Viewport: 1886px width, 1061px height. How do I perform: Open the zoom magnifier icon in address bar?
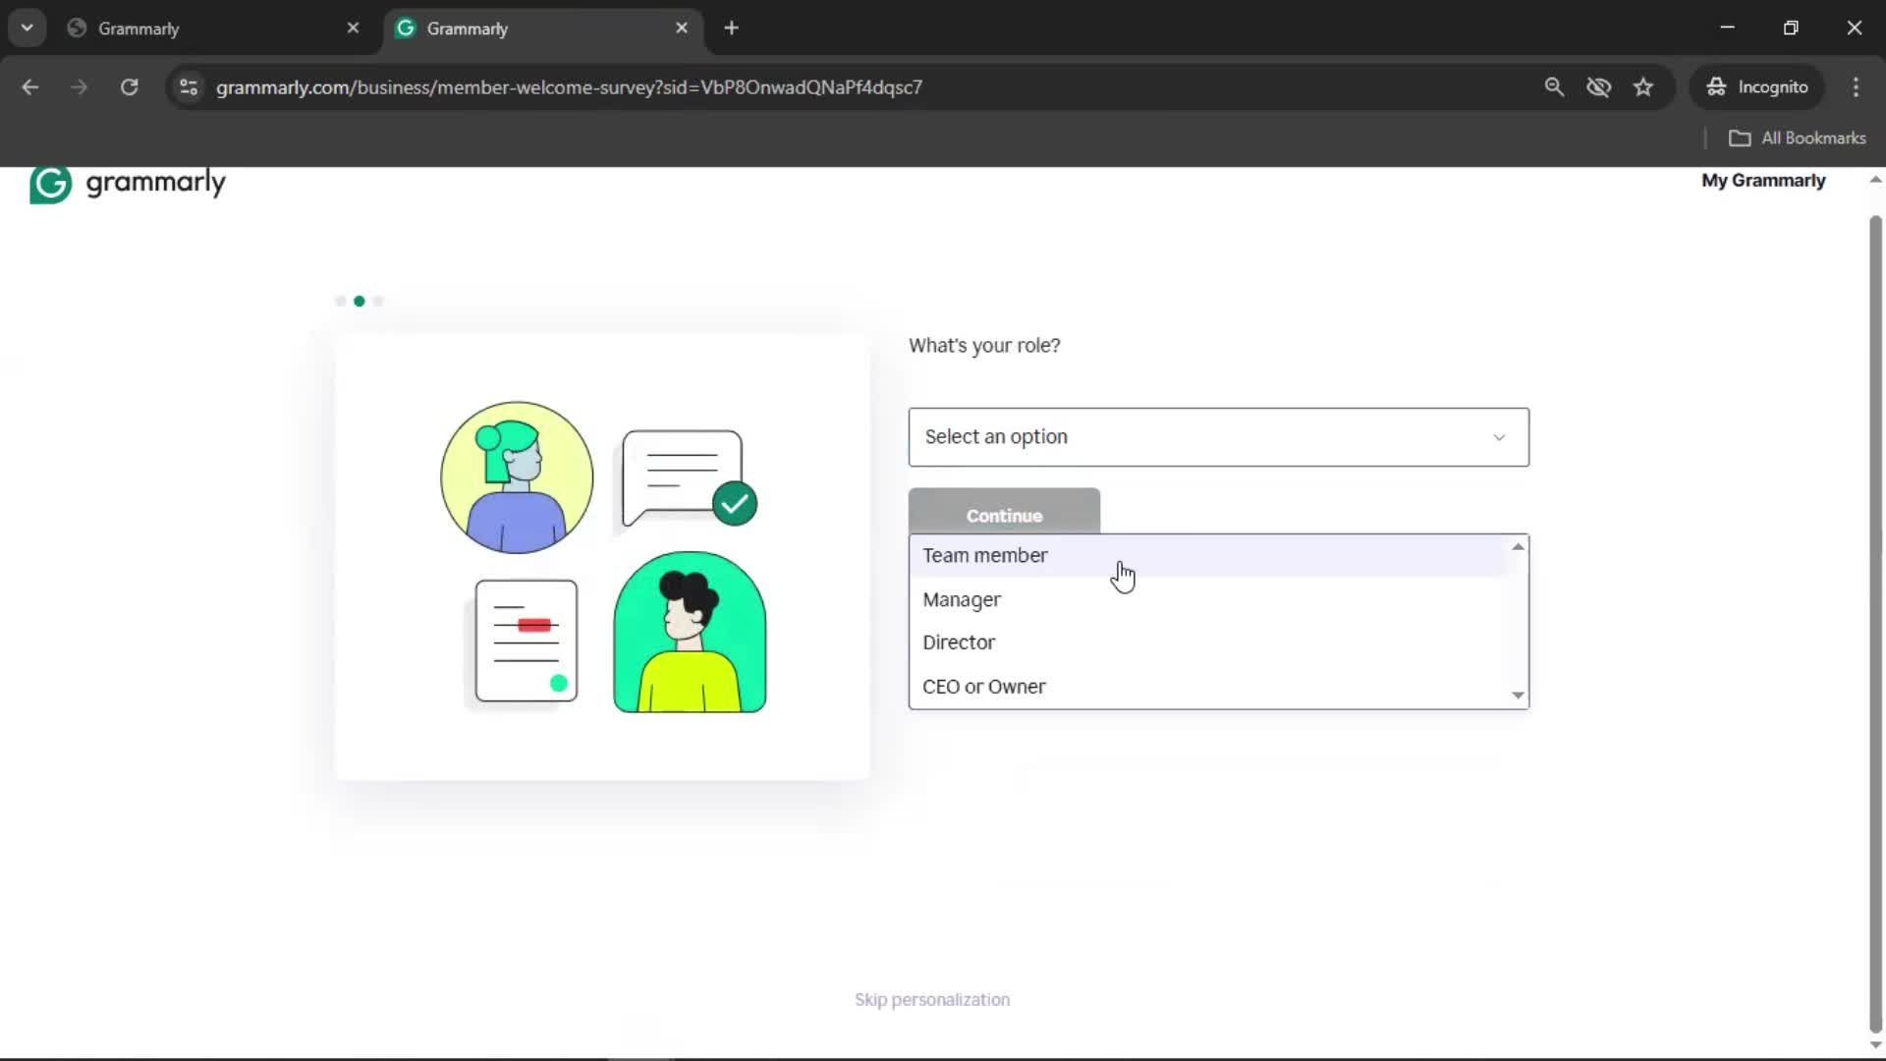click(1554, 86)
